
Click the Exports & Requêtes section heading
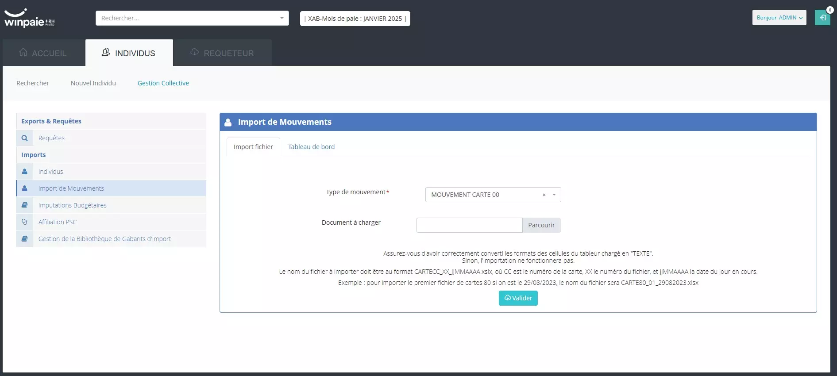[51, 121]
